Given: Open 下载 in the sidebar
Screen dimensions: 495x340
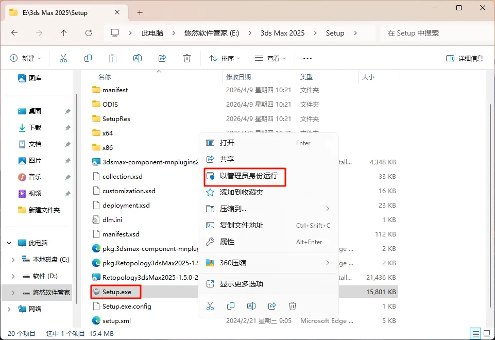Looking at the screenshot, I should pyautogui.click(x=30, y=128).
